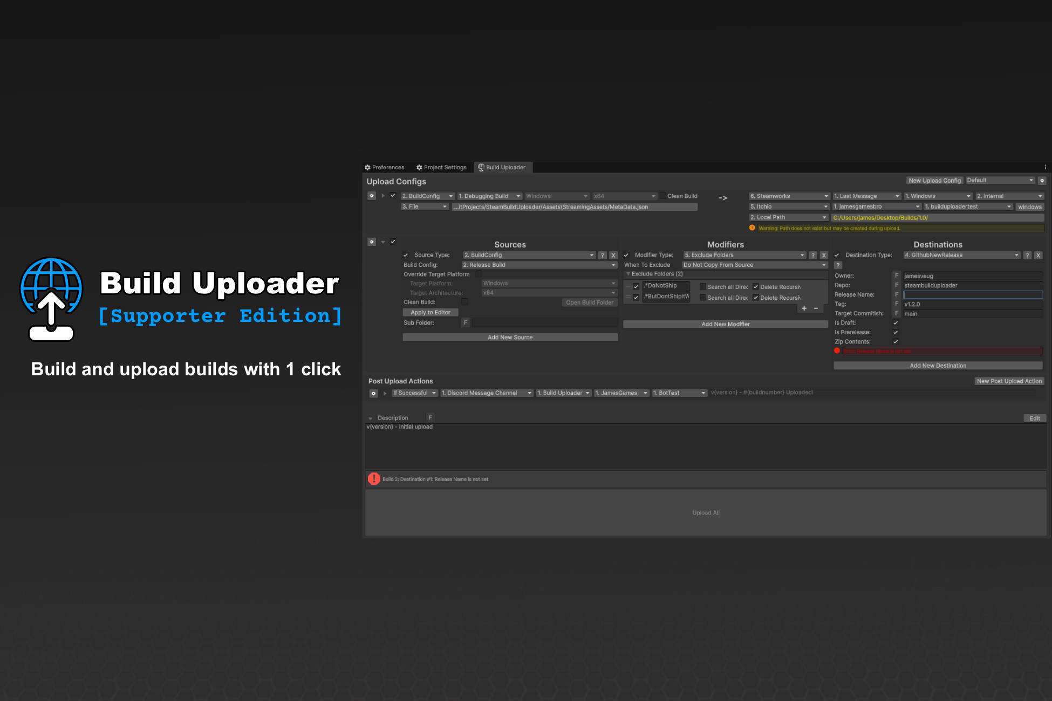The image size is (1052, 701).
Task: Open the When To Exclude dropdown
Action: 754,265
